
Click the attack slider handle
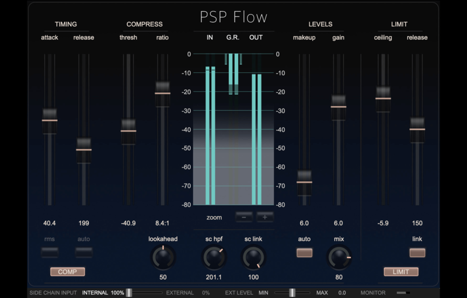point(50,121)
